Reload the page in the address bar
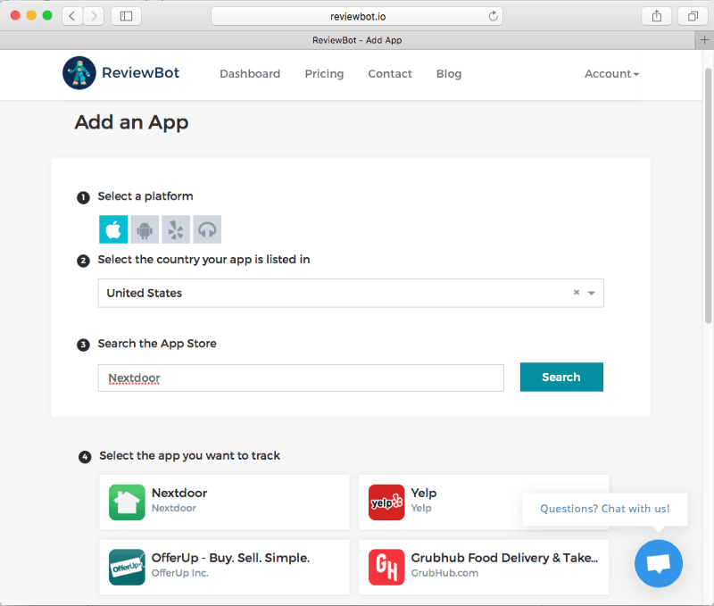This screenshot has width=714, height=606. click(x=492, y=15)
